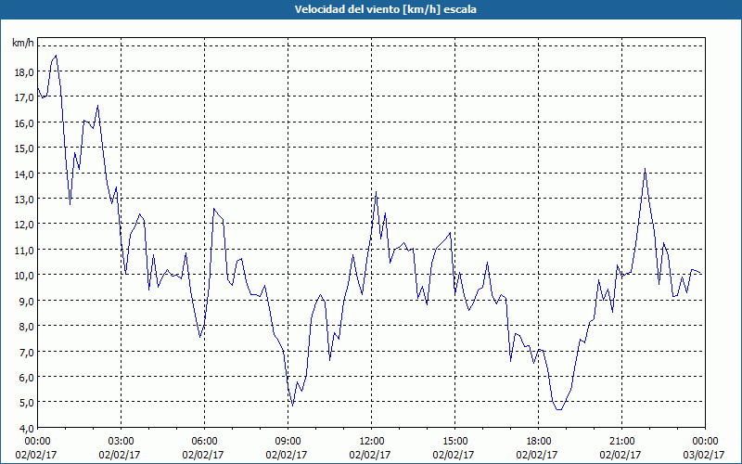The image size is (742, 464).
Task: Click the "00:00" label above 03/02/17
Action: pos(706,442)
